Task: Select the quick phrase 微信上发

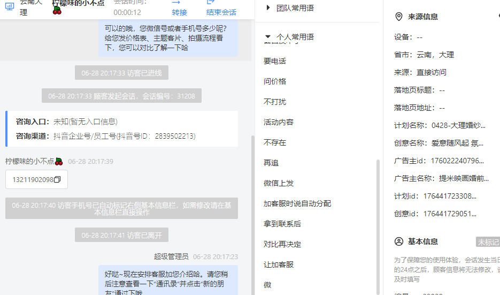Action: click(x=279, y=183)
